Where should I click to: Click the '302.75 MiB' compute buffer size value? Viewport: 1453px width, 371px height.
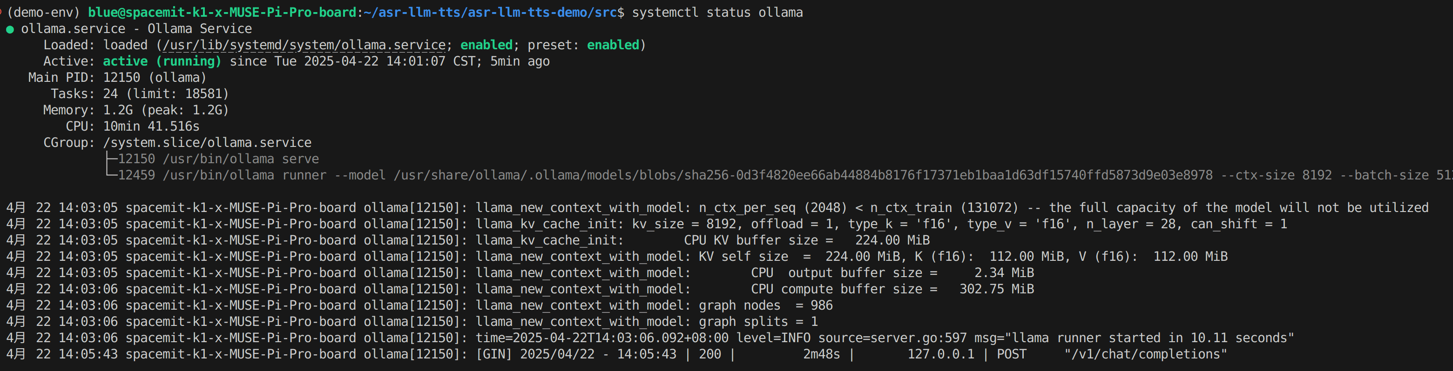(996, 289)
